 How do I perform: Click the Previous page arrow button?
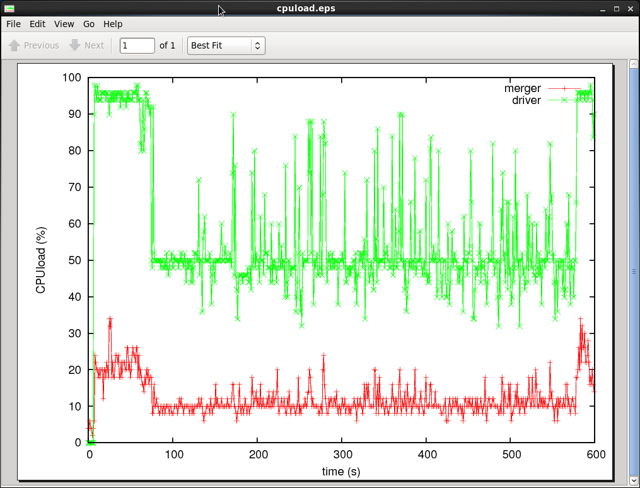pyautogui.click(x=34, y=45)
